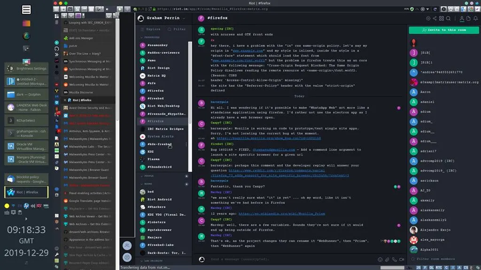The height and width of the screenshot is (270, 481).
Task: Start a video call with camera icon
Action: pyautogui.click(x=402, y=259)
